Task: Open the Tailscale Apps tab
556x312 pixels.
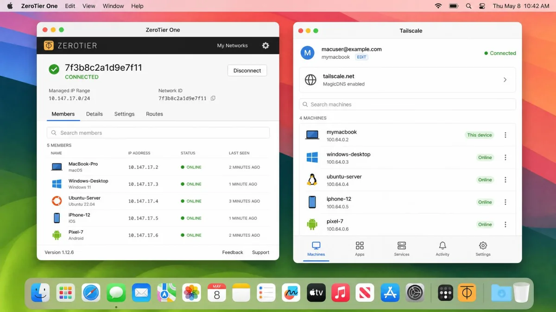Action: (x=360, y=249)
